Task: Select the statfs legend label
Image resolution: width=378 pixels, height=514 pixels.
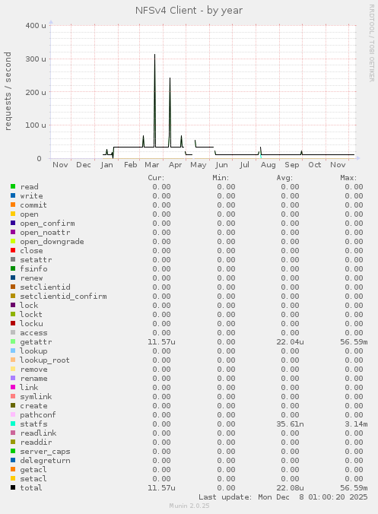Action: point(33,424)
